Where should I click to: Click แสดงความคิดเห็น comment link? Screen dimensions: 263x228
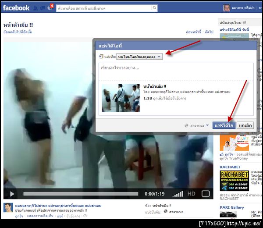(x=40, y=216)
